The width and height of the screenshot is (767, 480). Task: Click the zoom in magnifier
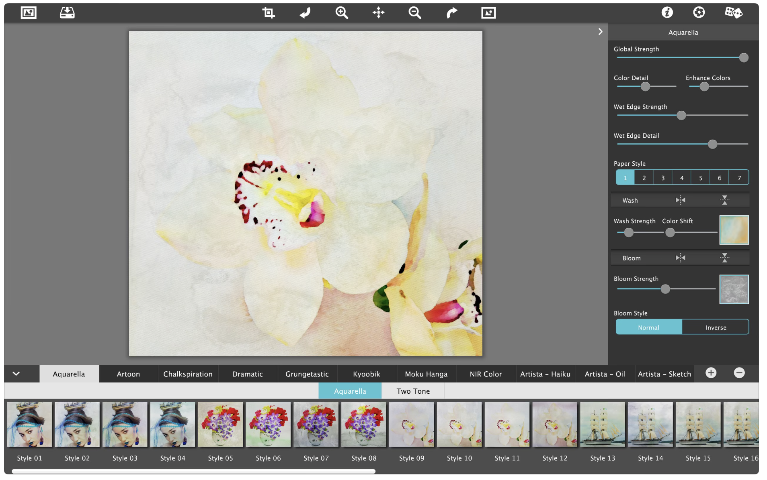click(x=342, y=13)
